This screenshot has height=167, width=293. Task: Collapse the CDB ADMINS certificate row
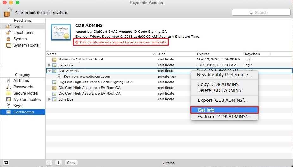pos(49,71)
